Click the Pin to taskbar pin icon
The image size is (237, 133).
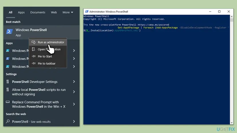tap(33, 63)
